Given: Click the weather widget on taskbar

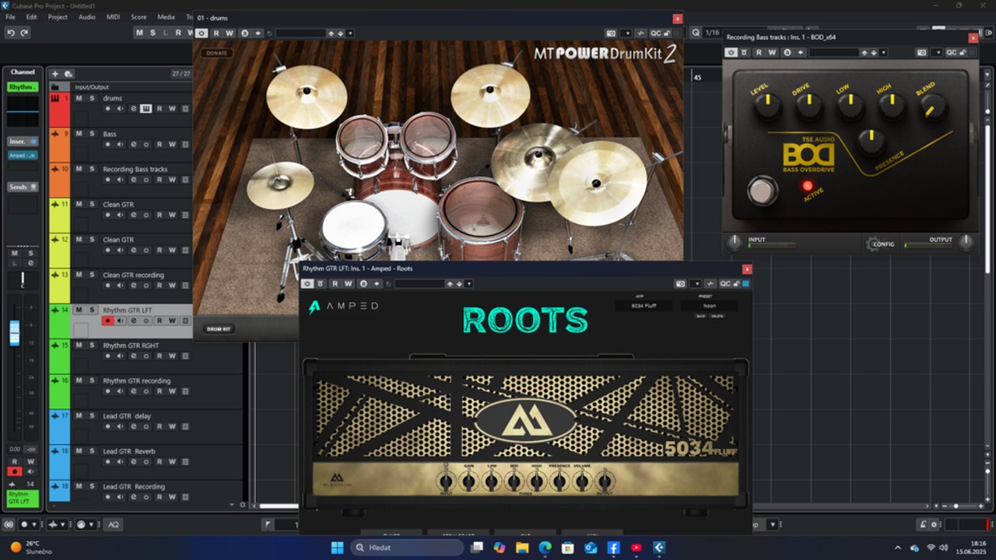Looking at the screenshot, I should click(x=30, y=548).
